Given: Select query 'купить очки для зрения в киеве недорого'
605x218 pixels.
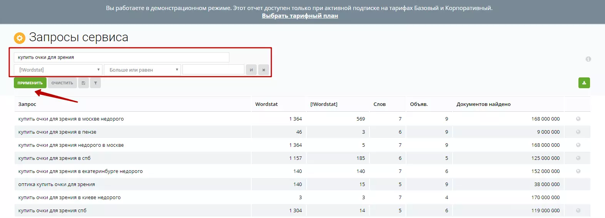Looking at the screenshot, I should pyautogui.click(x=69, y=198).
